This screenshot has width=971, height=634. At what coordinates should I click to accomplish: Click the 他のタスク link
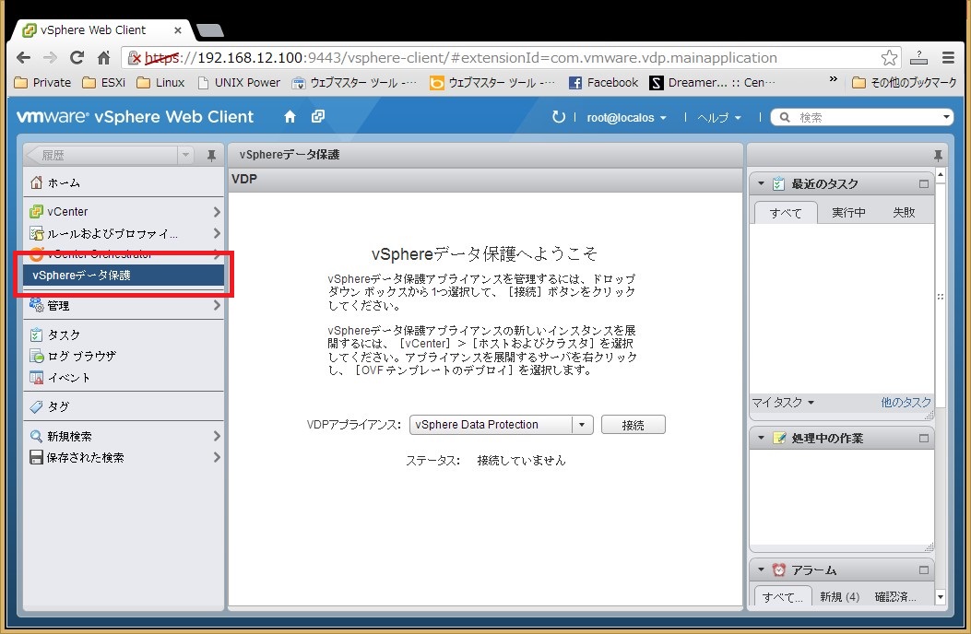(906, 403)
